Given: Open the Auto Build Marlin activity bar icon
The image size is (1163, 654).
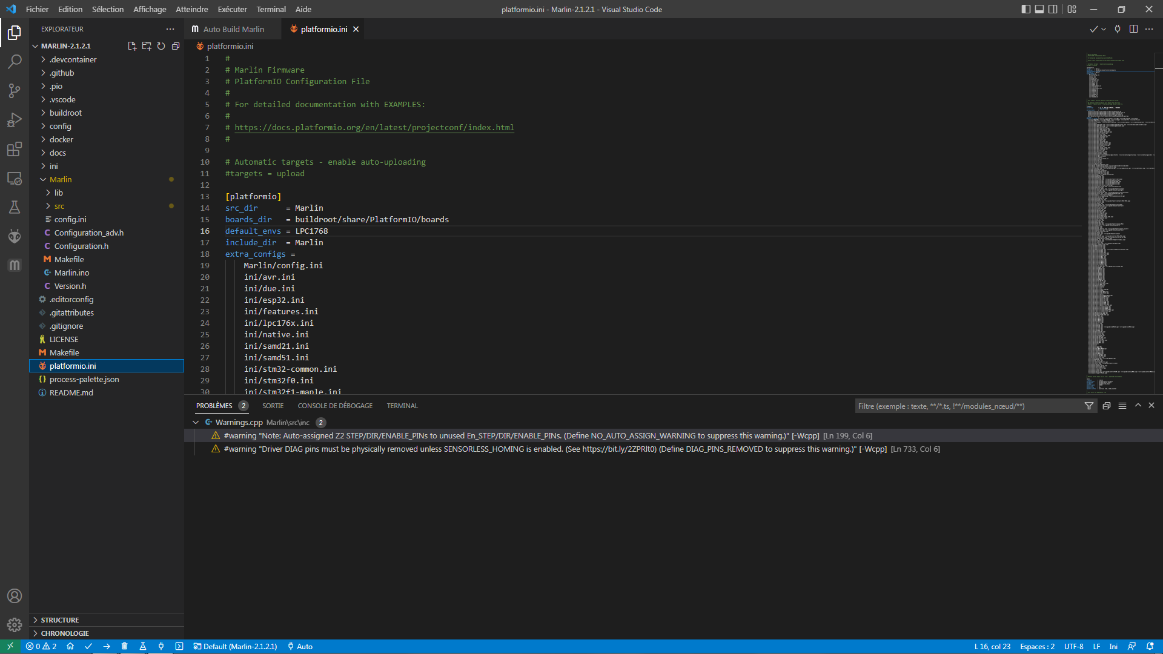Looking at the screenshot, I should click(15, 265).
